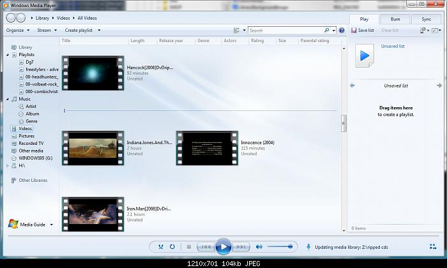
Task: Select the H:\ device
Action: [x=19, y=165]
